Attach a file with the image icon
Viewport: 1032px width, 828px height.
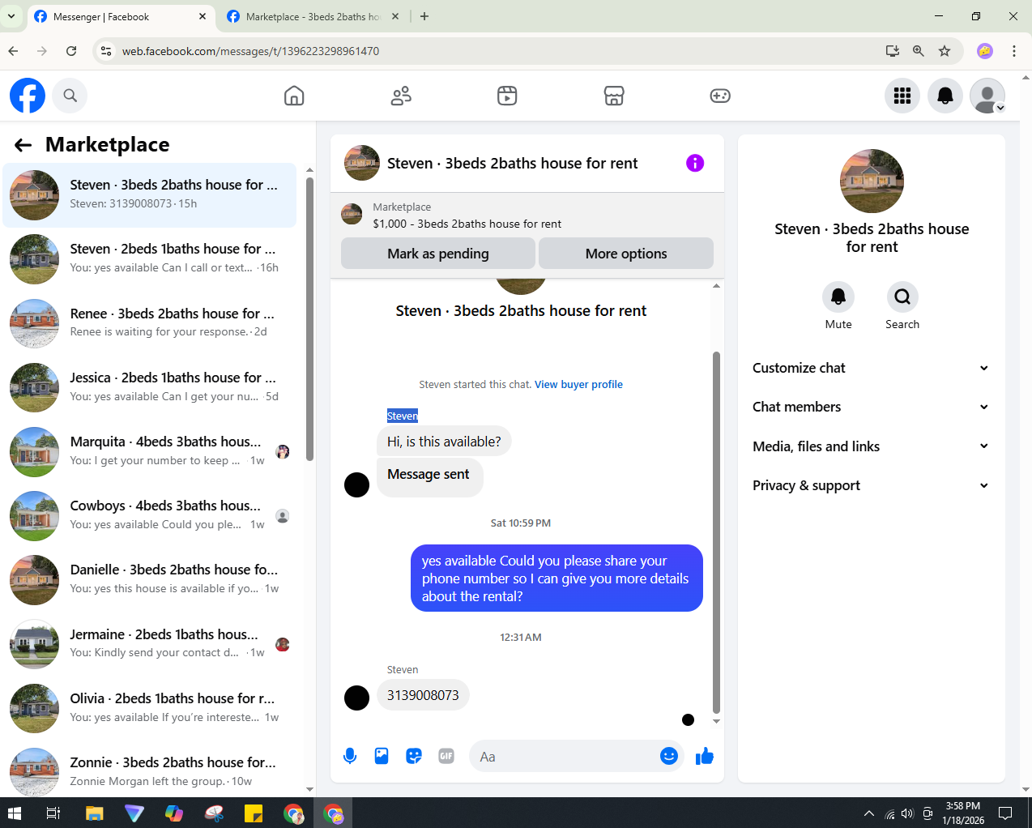click(382, 756)
